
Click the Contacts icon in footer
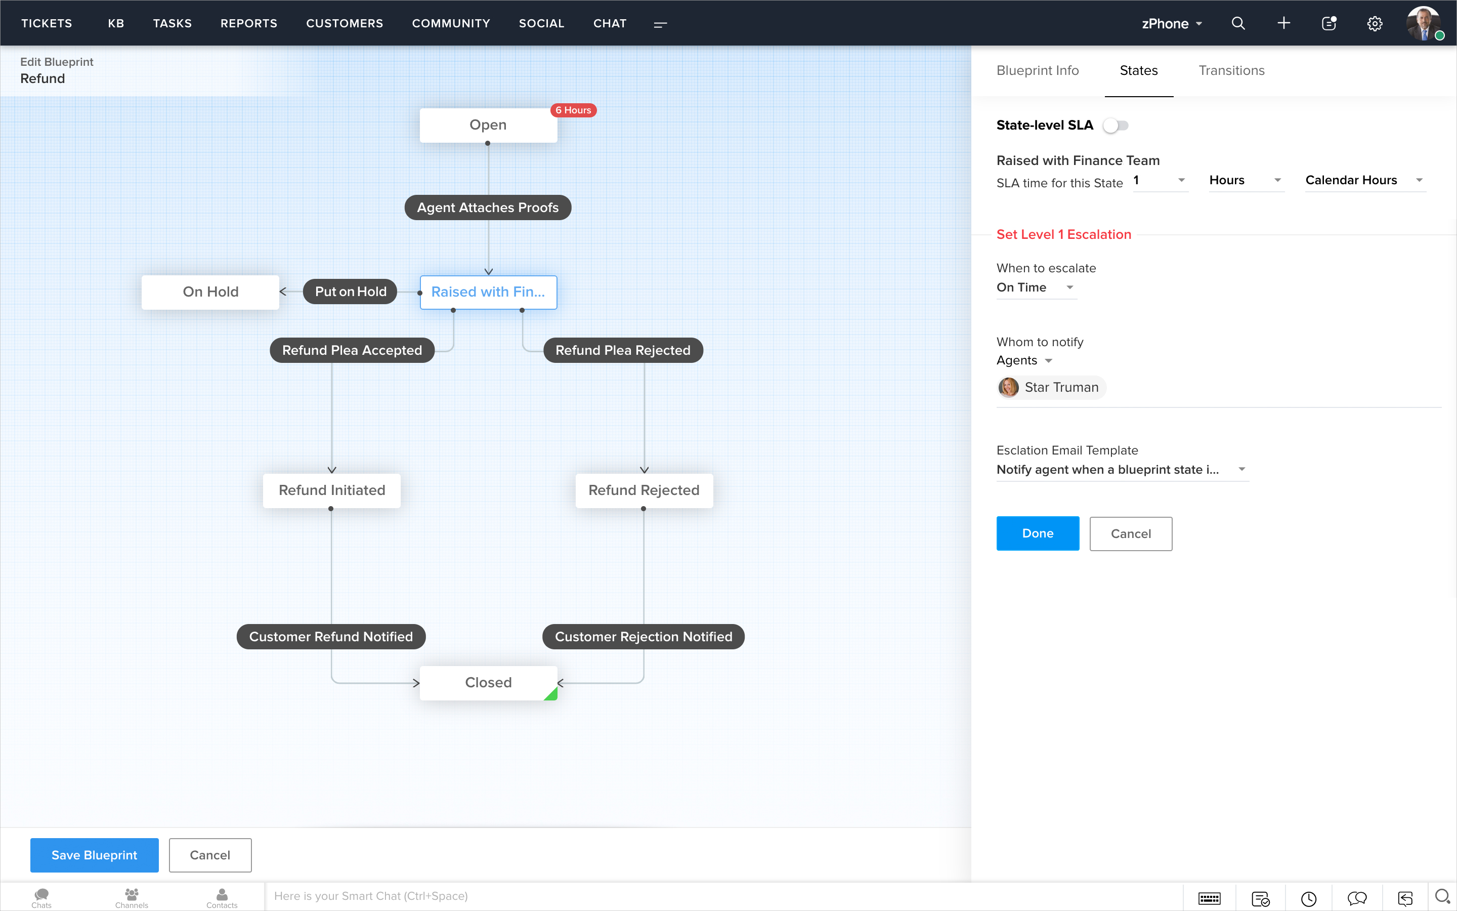click(220, 896)
